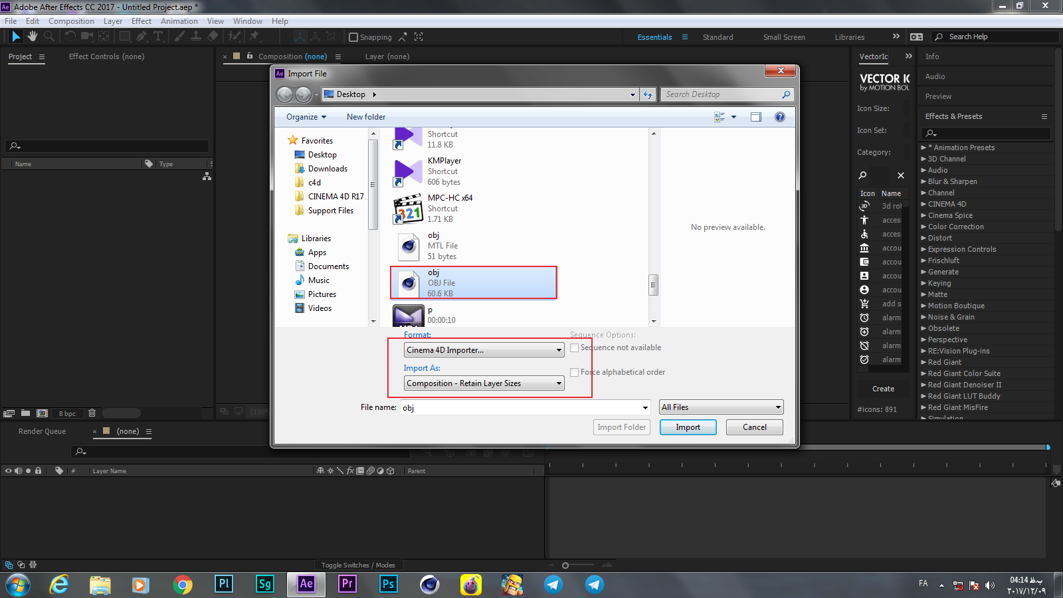
Task: Click New Composition icon in Project panel
Action: pos(43,413)
